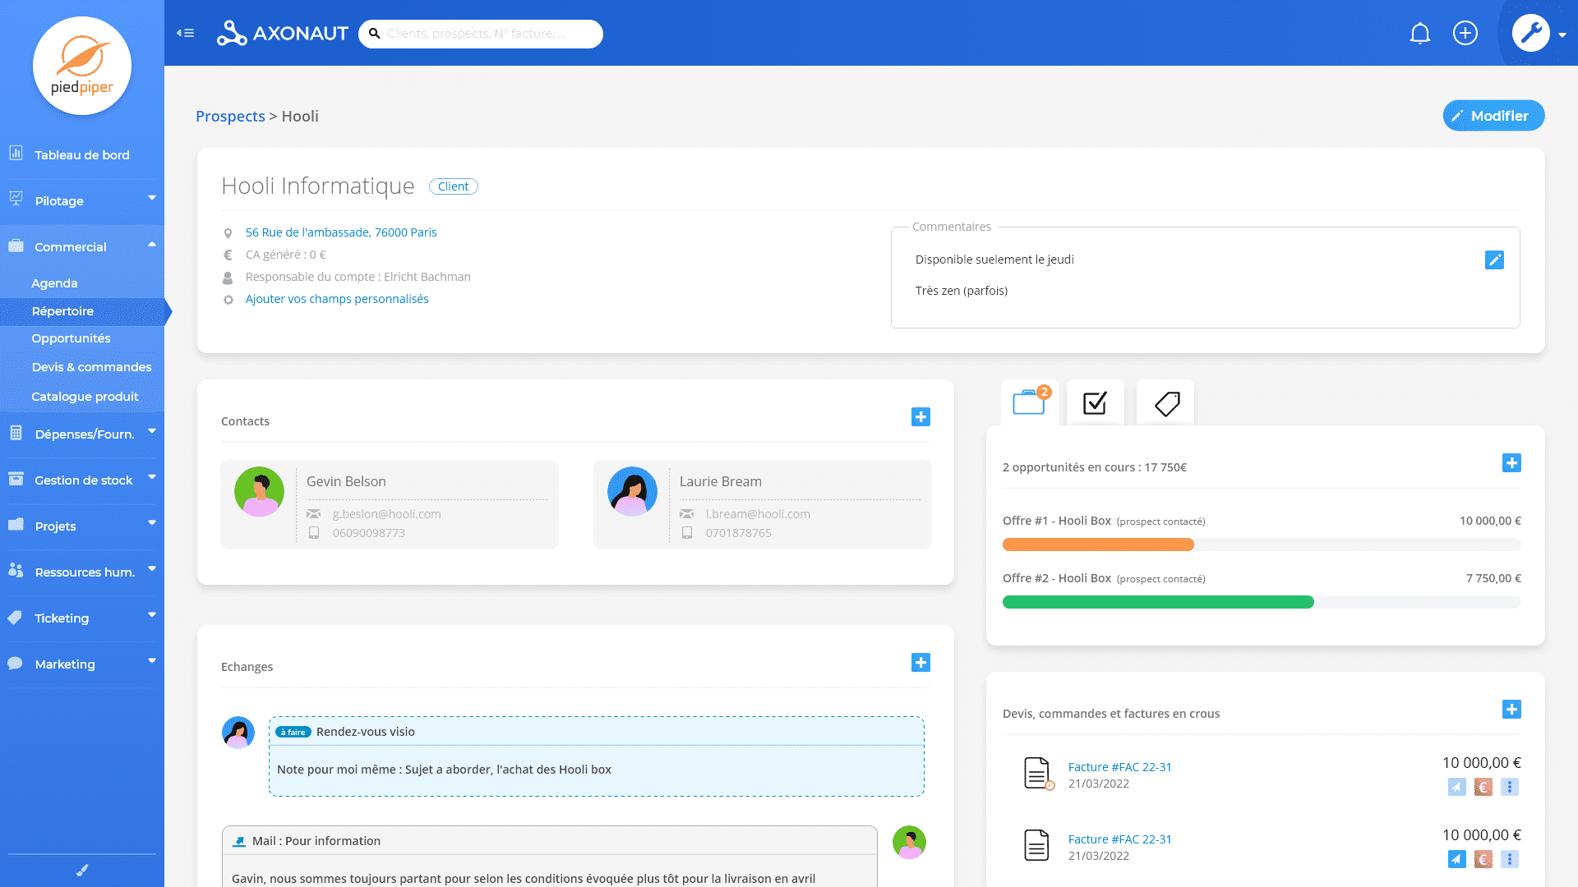This screenshot has width=1578, height=887.
Task: Open Opportunités in the sidebar
Action: click(x=71, y=338)
